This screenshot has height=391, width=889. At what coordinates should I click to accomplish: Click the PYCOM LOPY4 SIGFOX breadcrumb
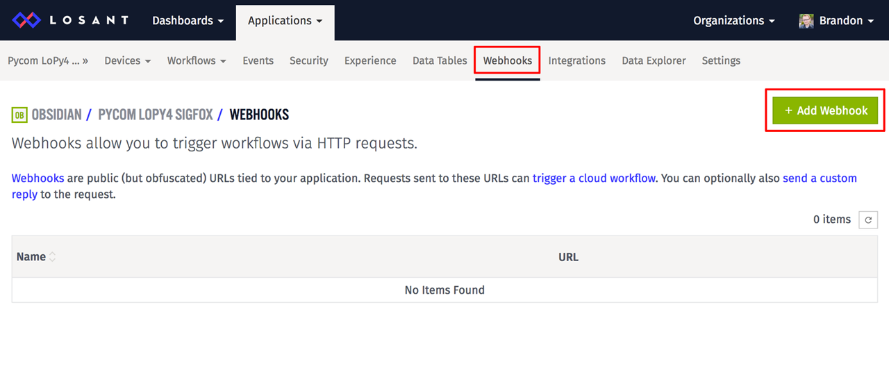click(156, 115)
